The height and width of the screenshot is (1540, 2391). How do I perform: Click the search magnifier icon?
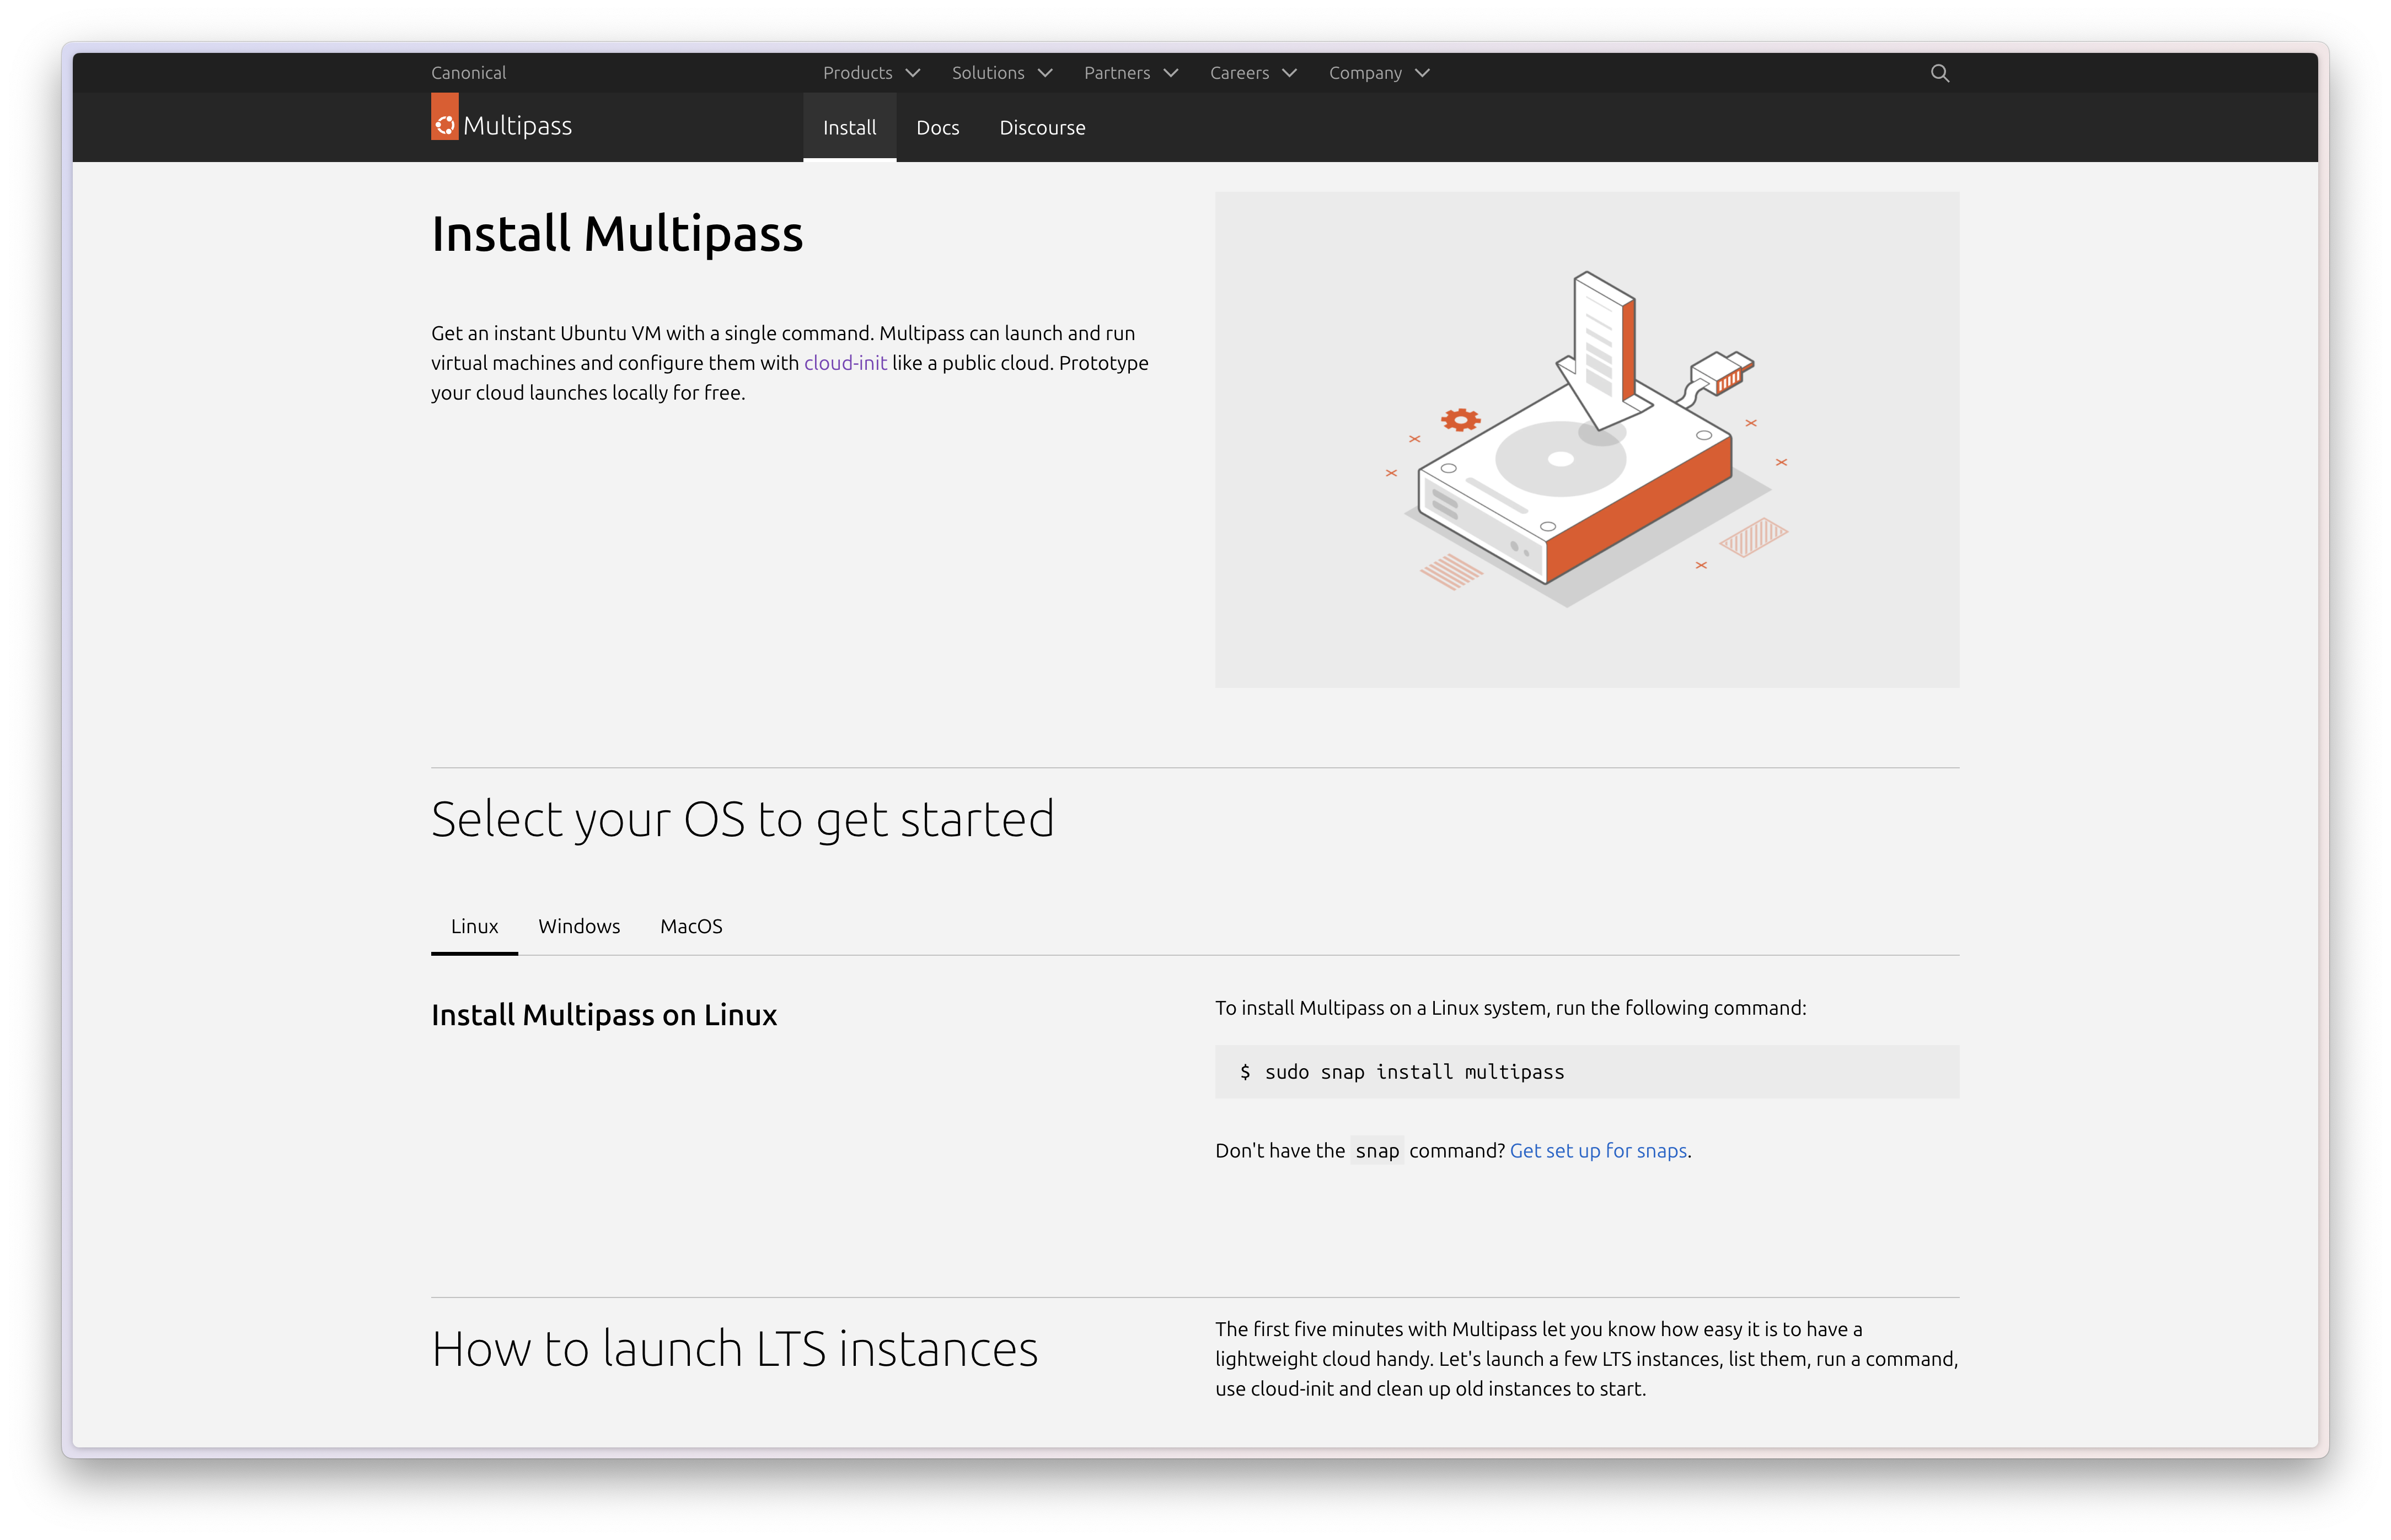(x=1939, y=73)
